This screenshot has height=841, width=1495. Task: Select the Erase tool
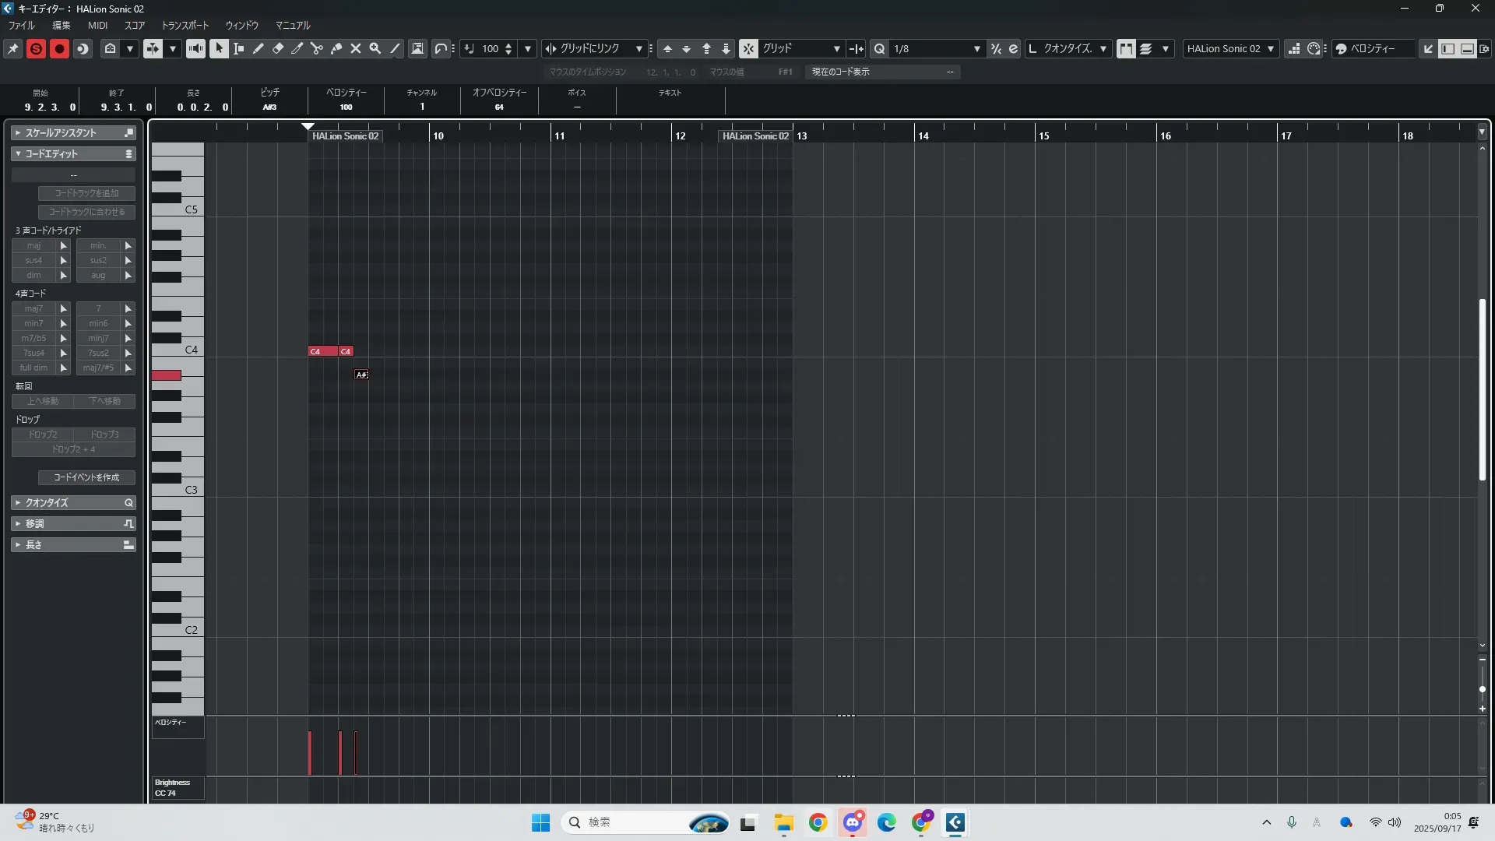pos(278,48)
